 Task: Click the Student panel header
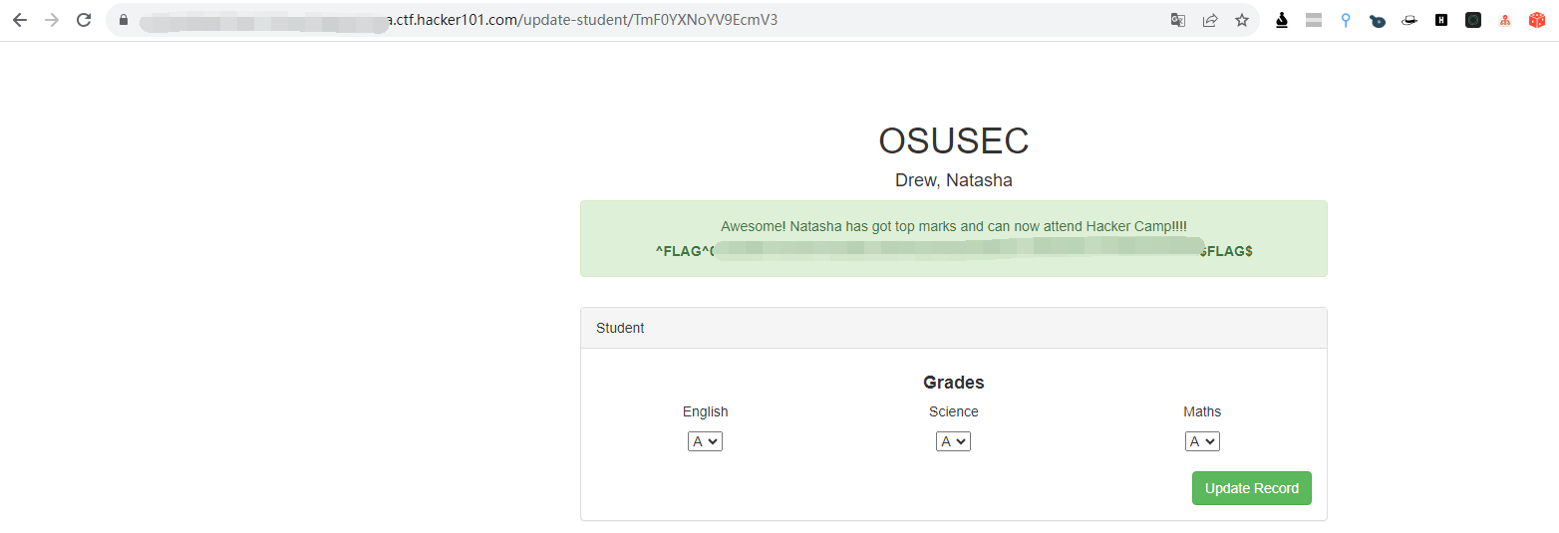(x=954, y=328)
